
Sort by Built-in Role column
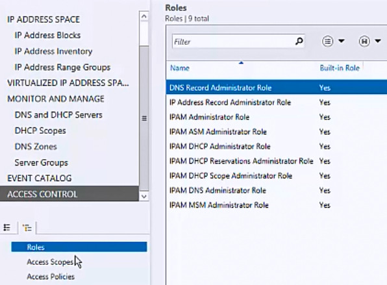tap(340, 68)
